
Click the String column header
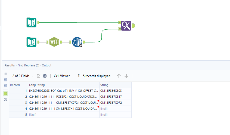point(115,85)
